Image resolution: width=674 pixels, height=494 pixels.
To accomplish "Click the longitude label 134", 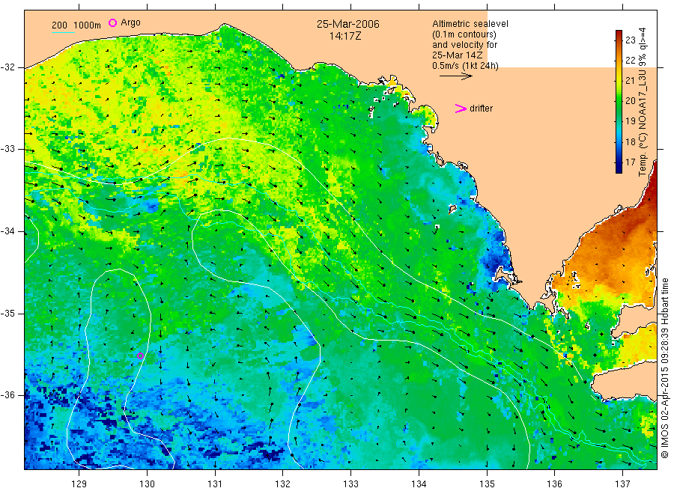I will click(419, 484).
